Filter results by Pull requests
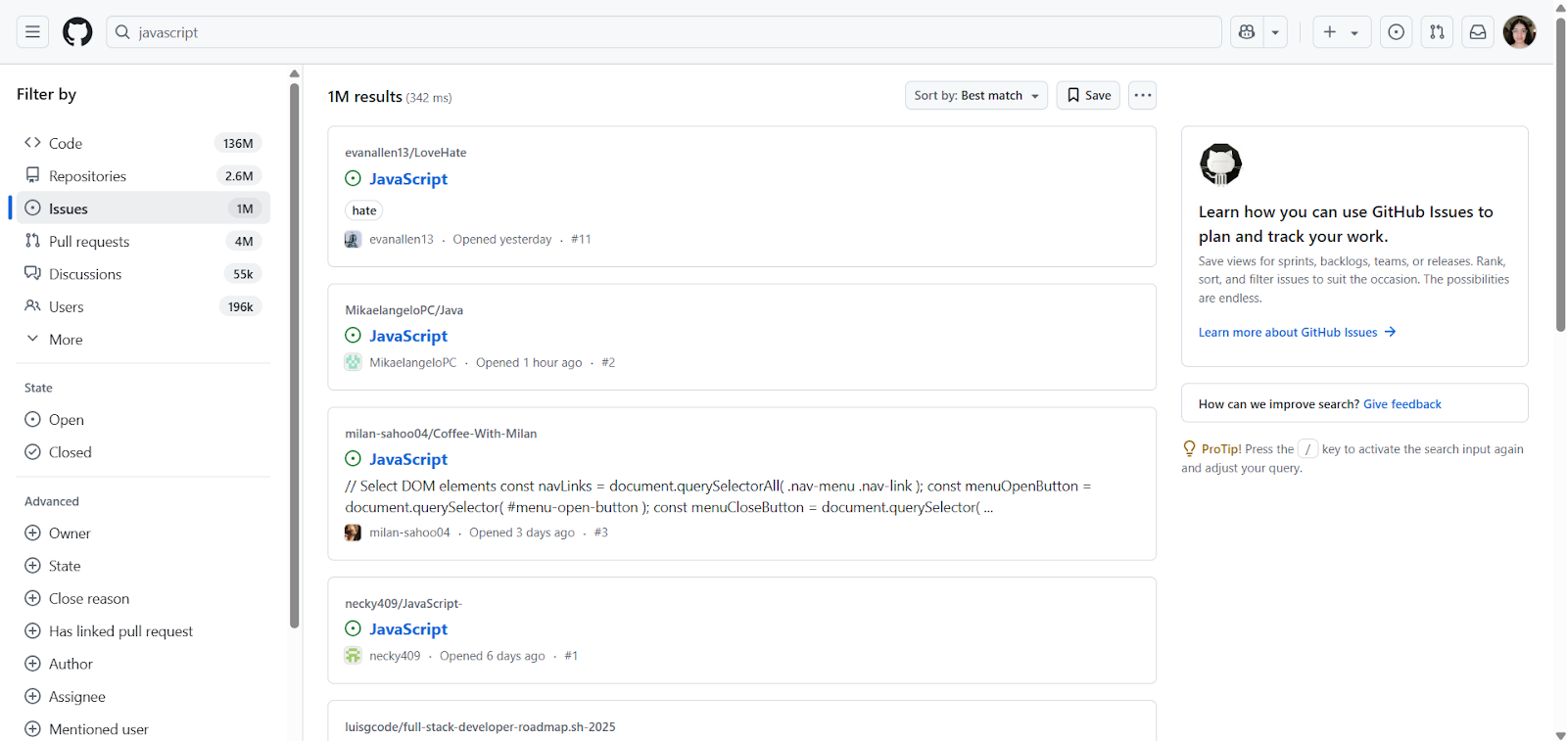Image resolution: width=1567 pixels, height=741 pixels. [x=143, y=241]
